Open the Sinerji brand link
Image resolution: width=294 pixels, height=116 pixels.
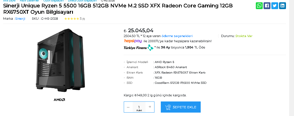pos(20,19)
